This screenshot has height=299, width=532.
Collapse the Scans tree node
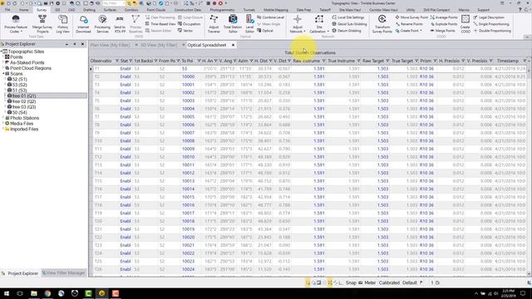click(3, 74)
